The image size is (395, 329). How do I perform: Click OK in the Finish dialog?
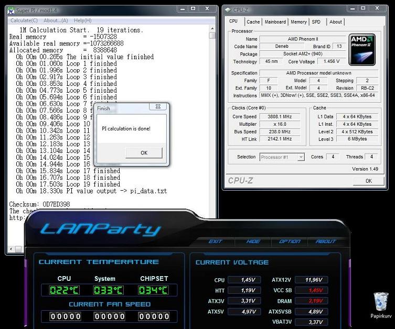click(144, 152)
